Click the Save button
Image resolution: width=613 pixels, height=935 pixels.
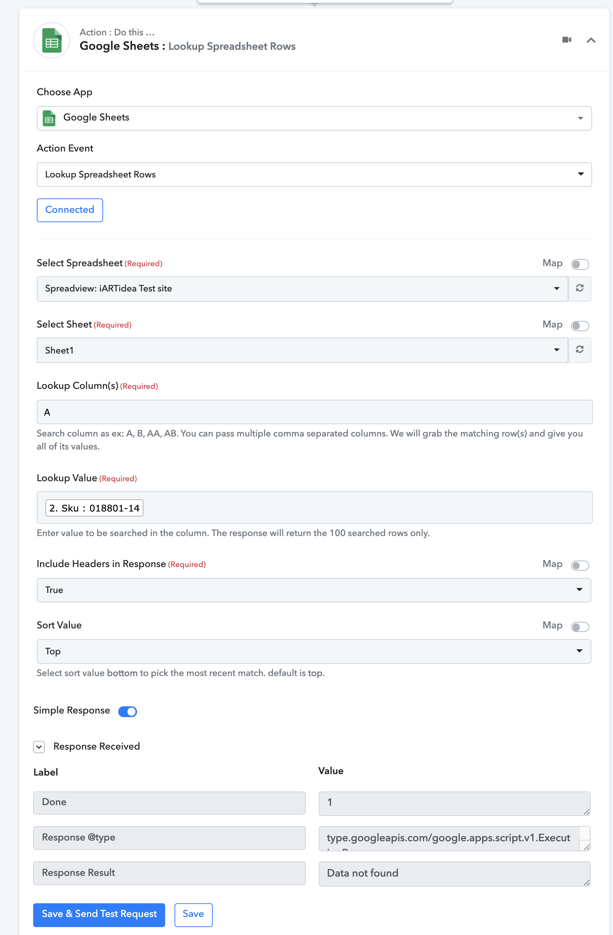pyautogui.click(x=193, y=914)
